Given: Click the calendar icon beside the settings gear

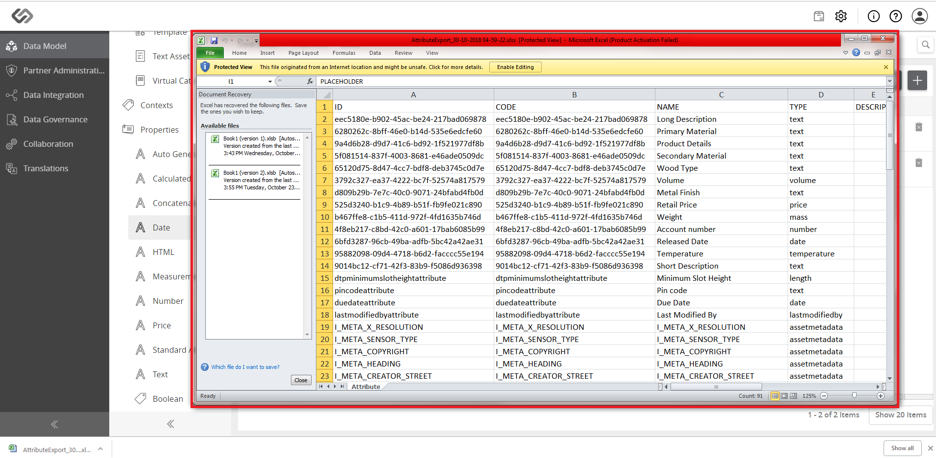Looking at the screenshot, I should click(x=819, y=16).
